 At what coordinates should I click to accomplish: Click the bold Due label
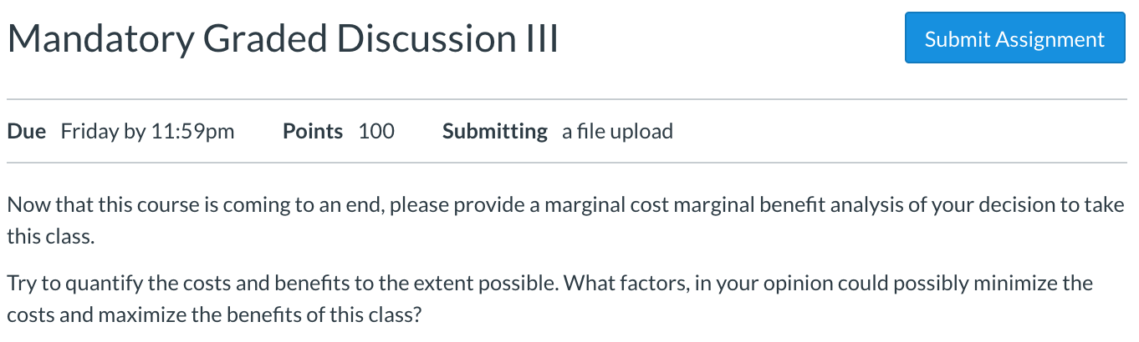pos(27,131)
